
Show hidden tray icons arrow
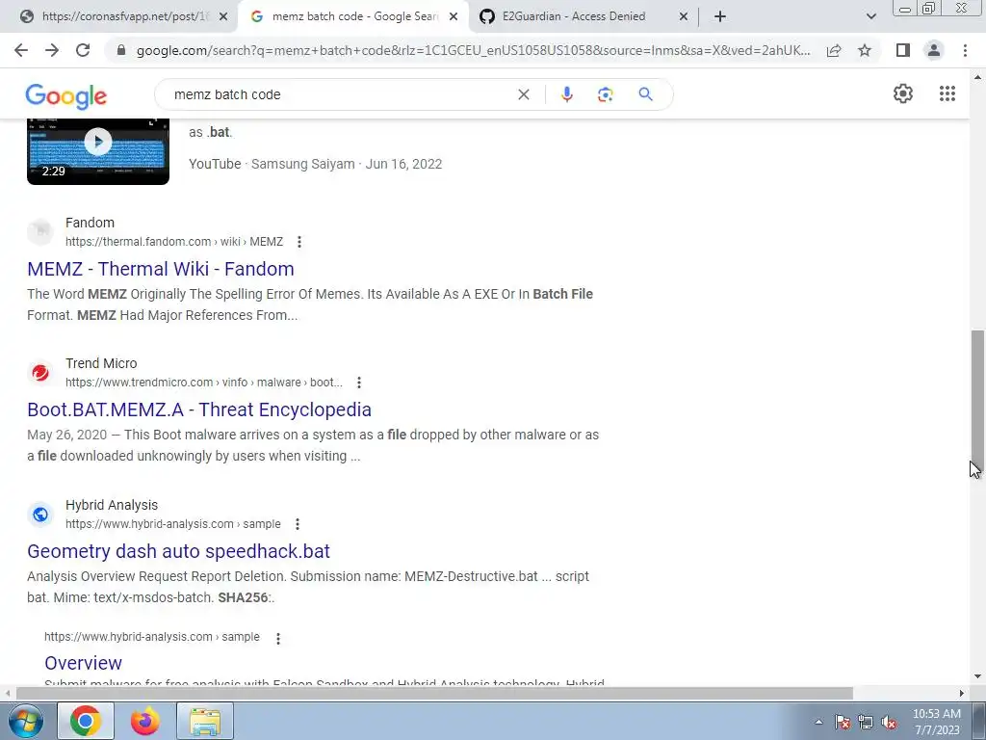tap(818, 723)
